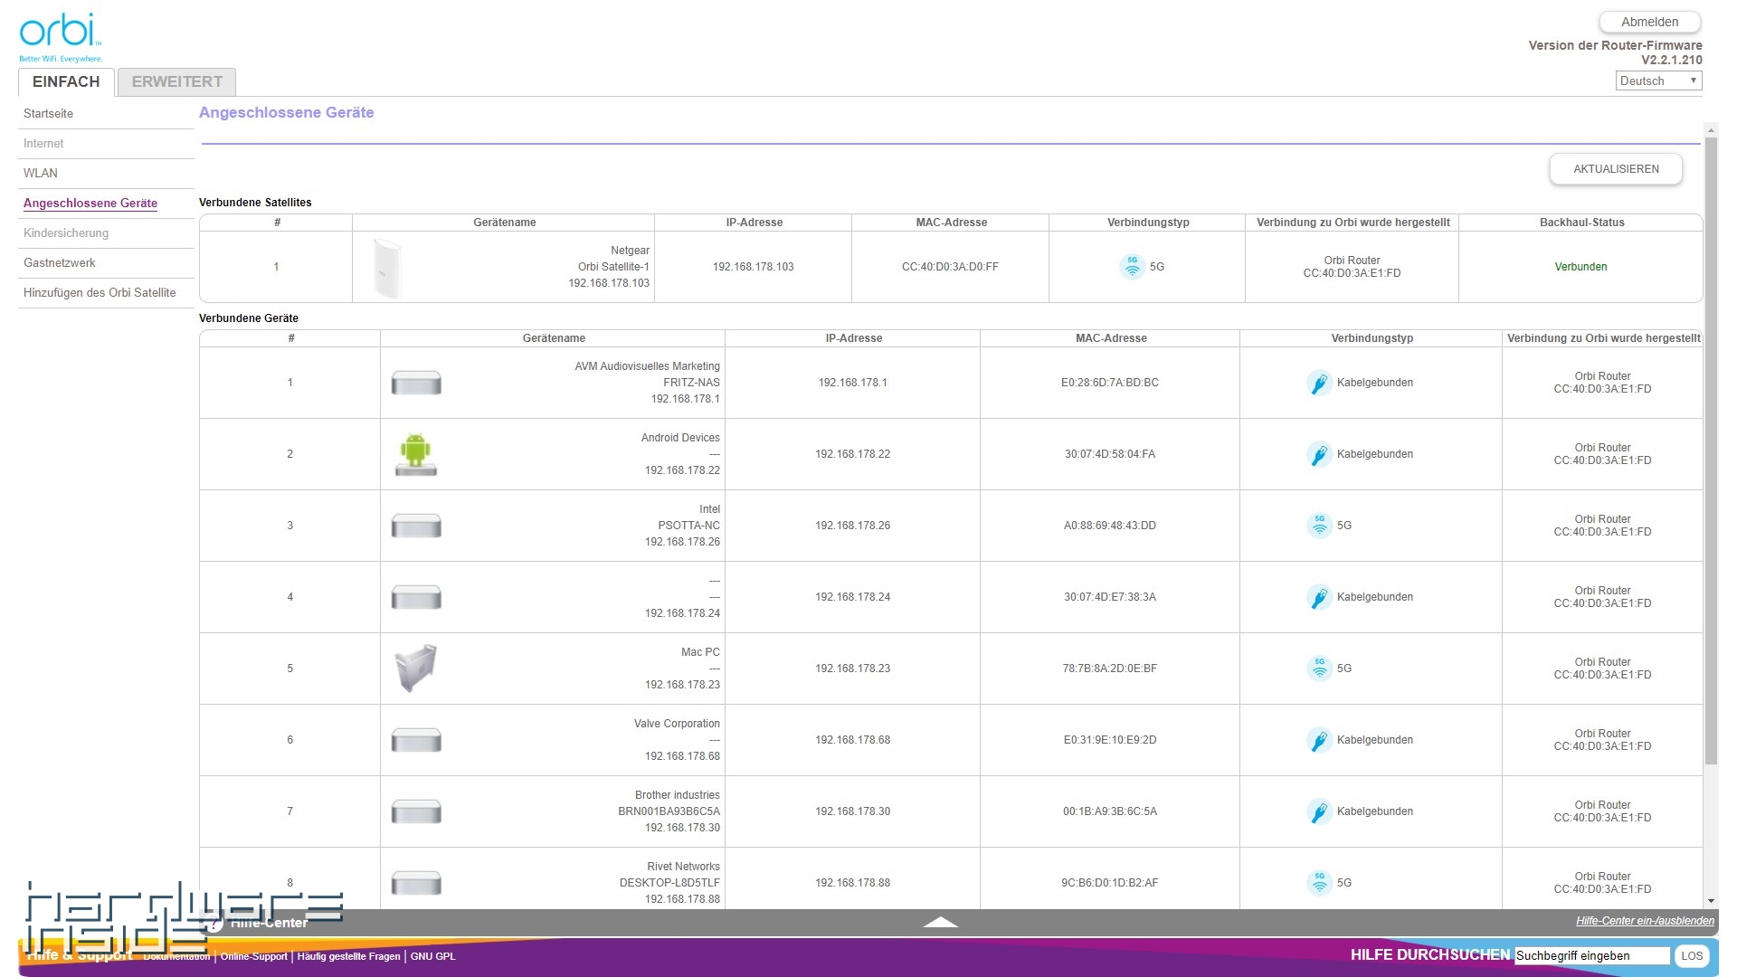1737x977 pixels.
Task: Click the DESKTOP-L8D5TLF device icon
Action: click(416, 883)
